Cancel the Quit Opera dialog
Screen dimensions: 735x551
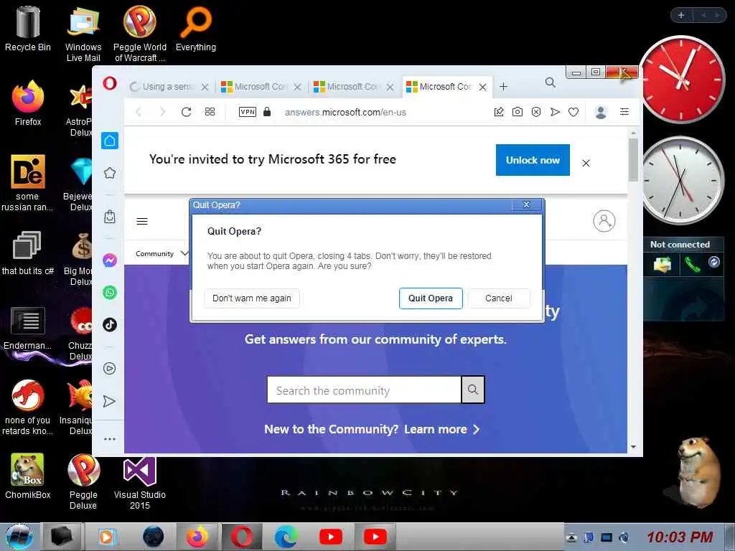(x=499, y=298)
